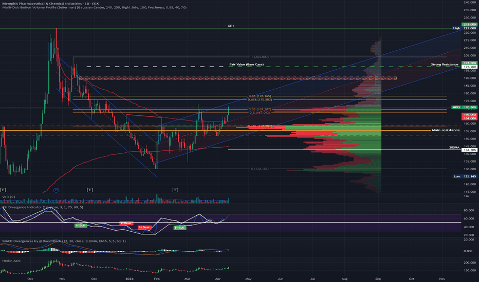Image resolution: width=479 pixels, height=282 pixels.
Task: Click the 142.706 moving average price tag
Action: 470,150
